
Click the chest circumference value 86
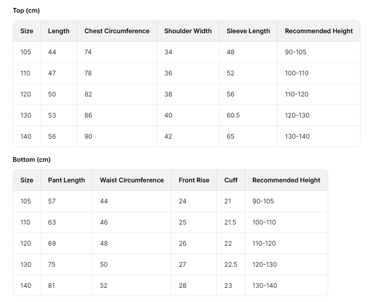(88, 115)
